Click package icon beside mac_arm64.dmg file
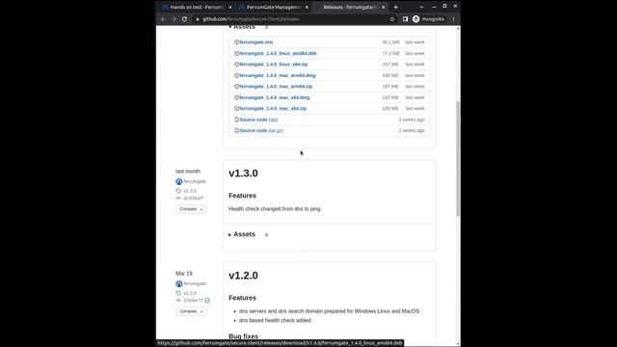 [236, 75]
